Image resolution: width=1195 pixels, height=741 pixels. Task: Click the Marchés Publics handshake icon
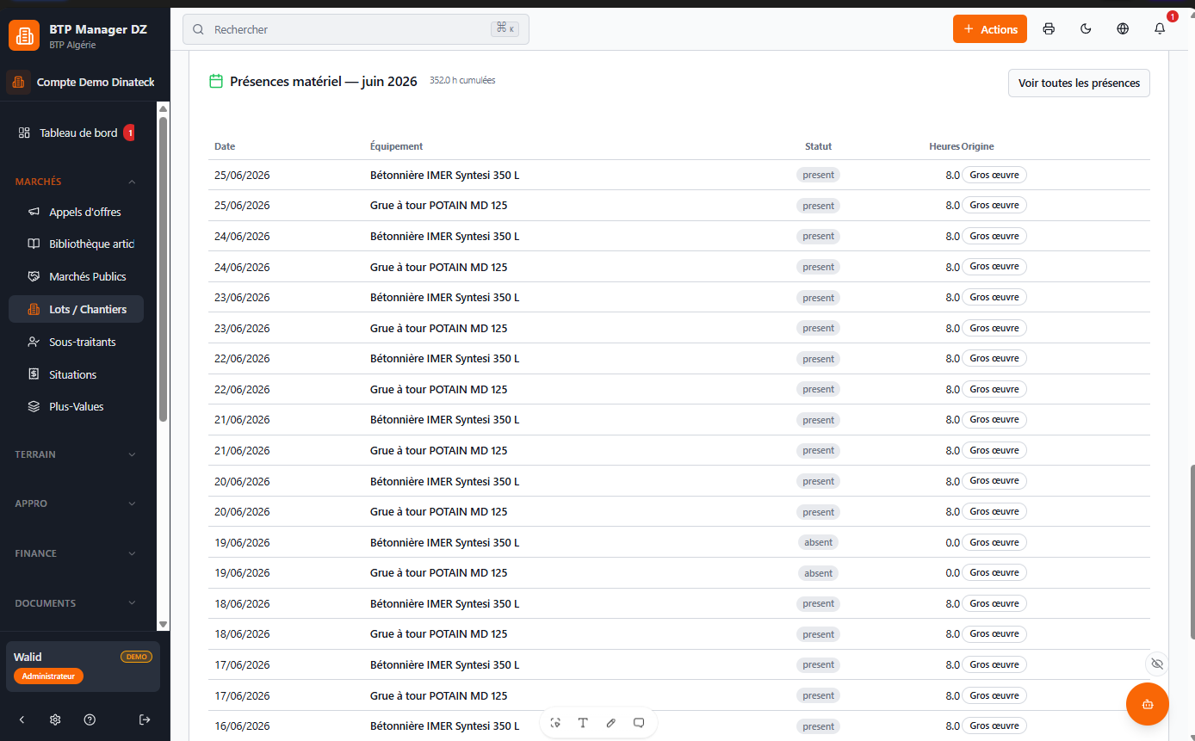point(34,276)
